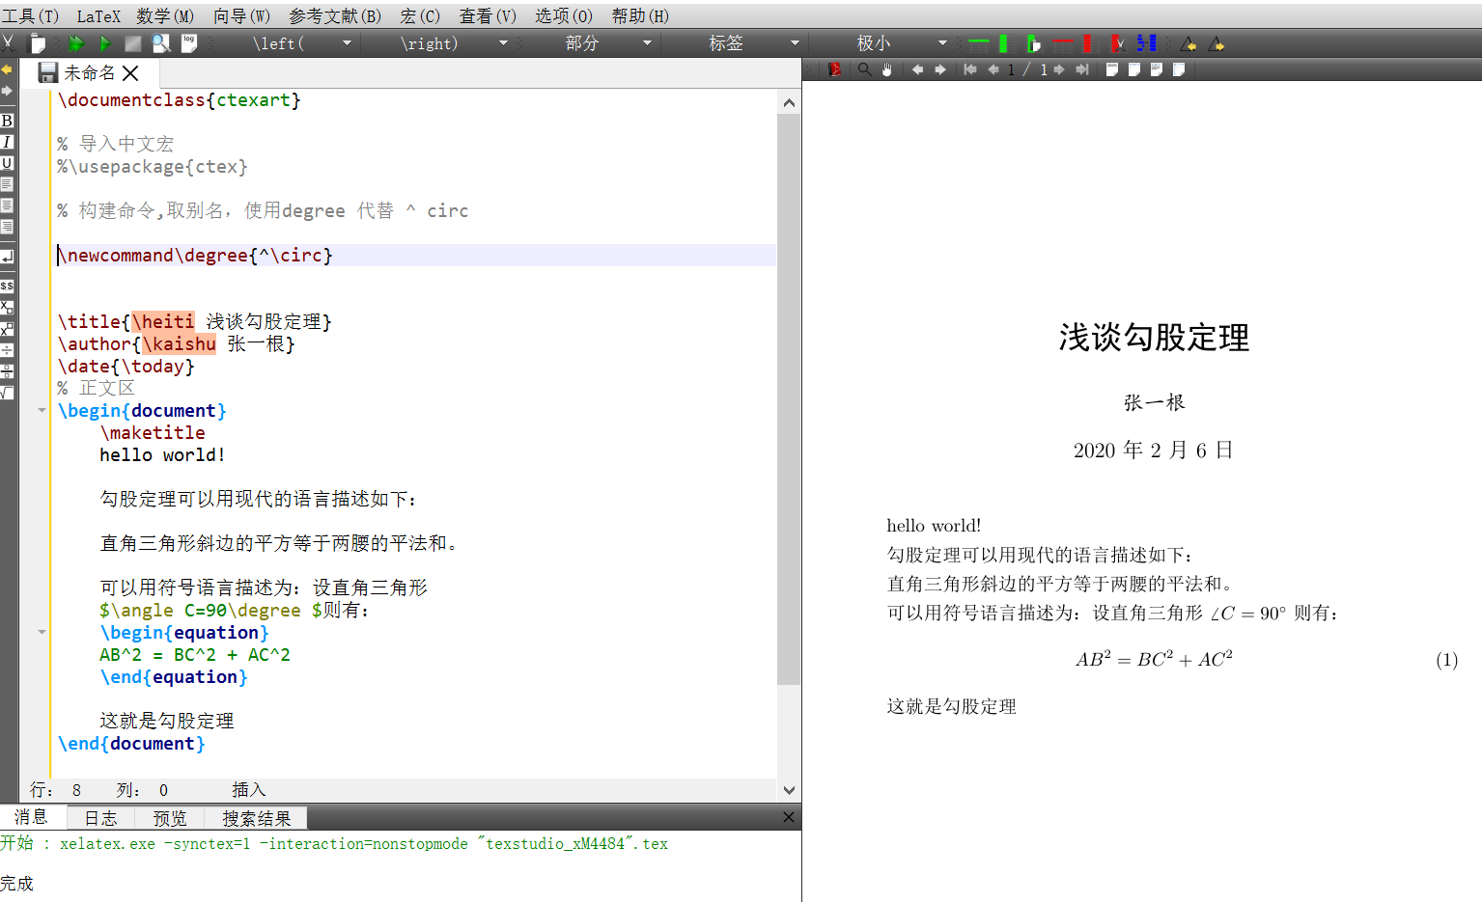This screenshot has height=902, width=1482.
Task: Select the hand scrolling tool in PDF viewer
Action: coord(886,69)
